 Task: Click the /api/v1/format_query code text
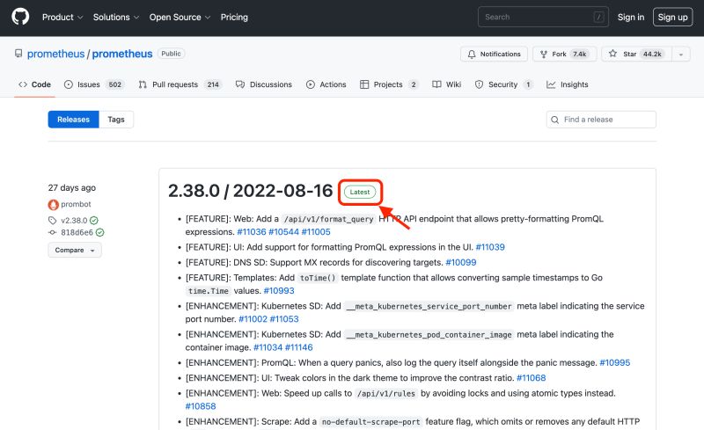point(328,219)
